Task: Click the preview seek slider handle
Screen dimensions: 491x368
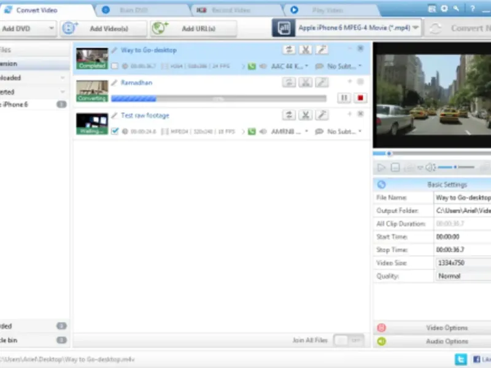Action: [389, 153]
